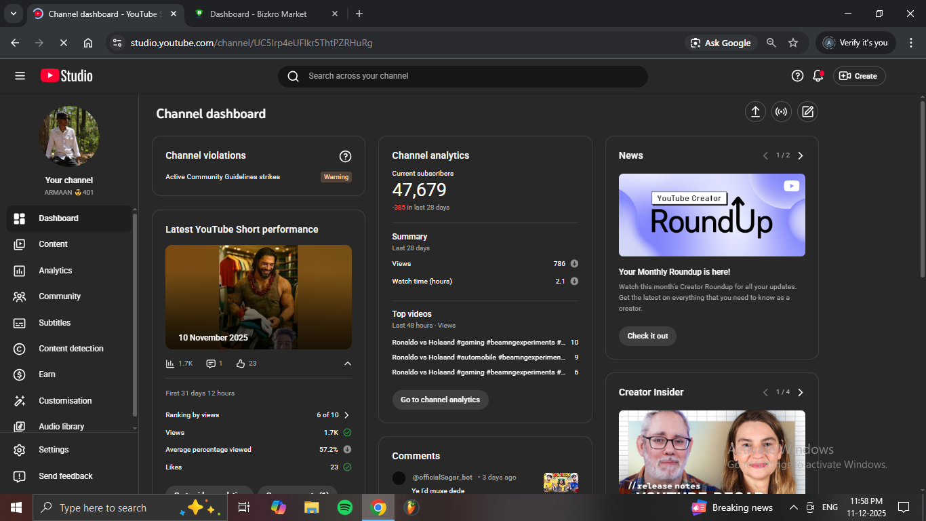Click the Check it out button
This screenshot has width=926, height=521.
click(x=647, y=336)
